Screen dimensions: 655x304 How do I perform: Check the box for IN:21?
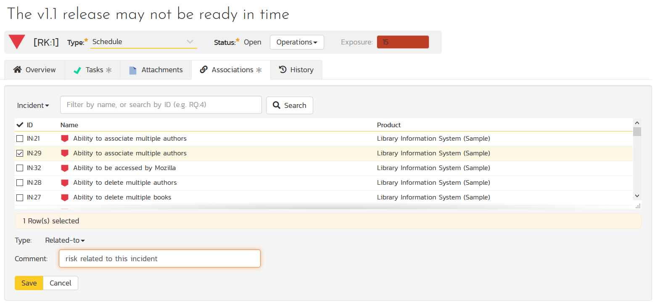tap(20, 139)
